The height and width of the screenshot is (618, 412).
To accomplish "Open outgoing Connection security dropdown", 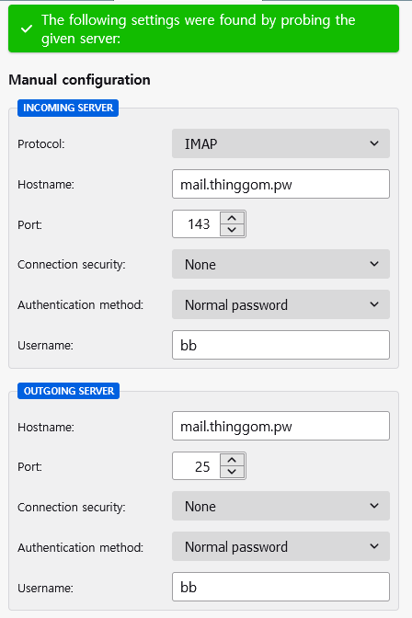I will 280,506.
